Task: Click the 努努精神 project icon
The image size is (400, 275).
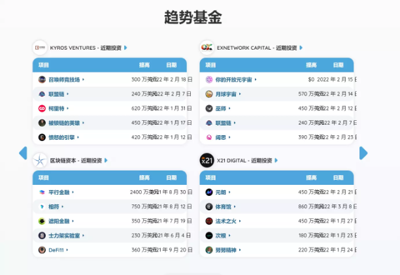Action: pyautogui.click(x=209, y=250)
